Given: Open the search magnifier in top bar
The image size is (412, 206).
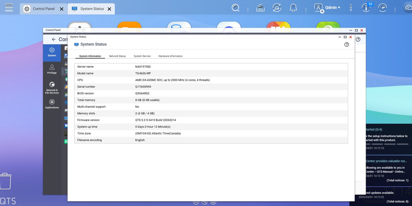Looking at the screenshot, I should 235,8.
